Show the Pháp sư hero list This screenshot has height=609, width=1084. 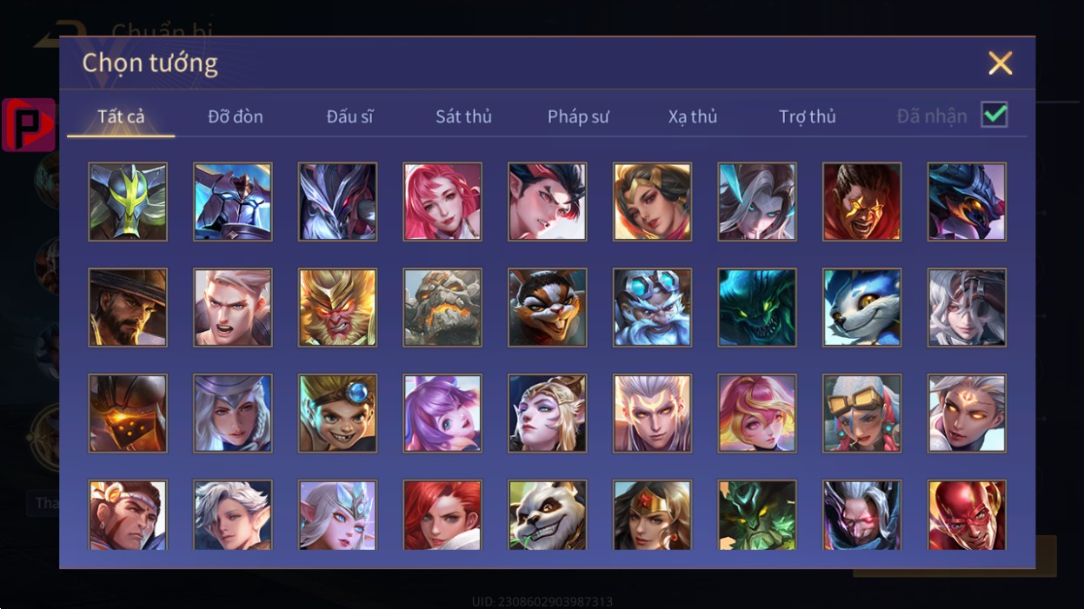tap(578, 116)
